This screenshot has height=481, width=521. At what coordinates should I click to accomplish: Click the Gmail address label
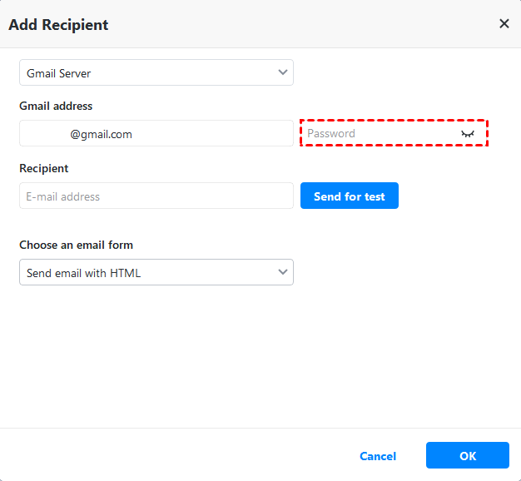pos(56,106)
